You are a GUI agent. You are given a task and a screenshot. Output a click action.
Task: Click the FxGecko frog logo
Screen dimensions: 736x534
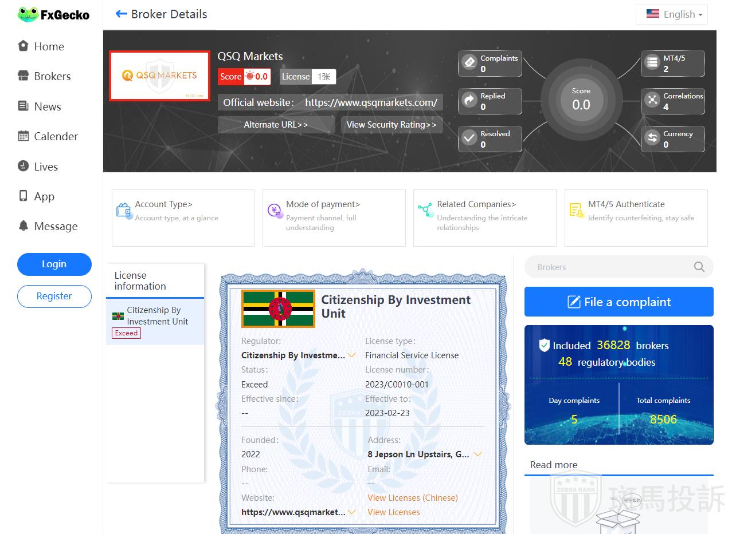(28, 15)
